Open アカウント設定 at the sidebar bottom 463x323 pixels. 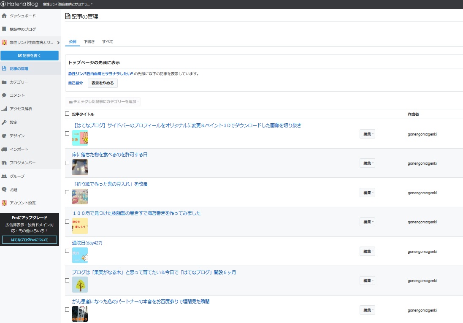[x=24, y=203]
